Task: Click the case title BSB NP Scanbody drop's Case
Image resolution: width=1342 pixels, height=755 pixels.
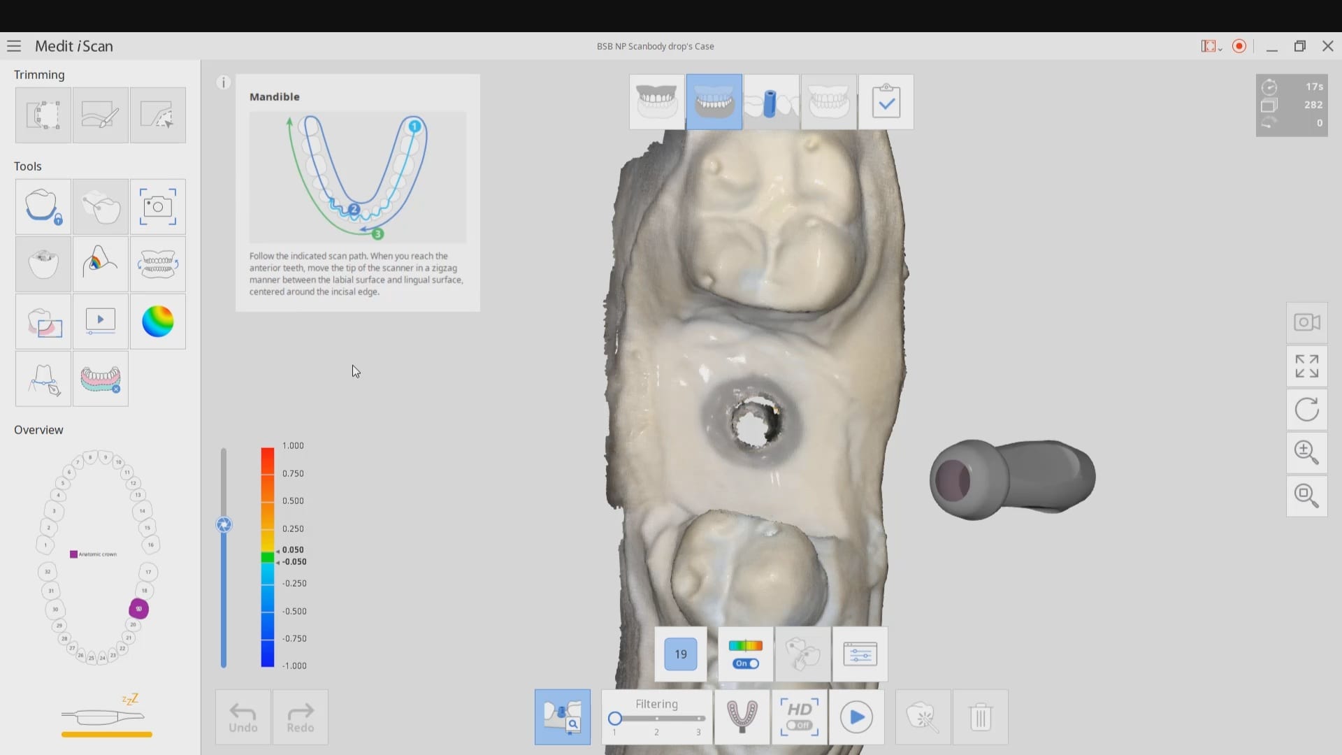Action: click(x=655, y=46)
